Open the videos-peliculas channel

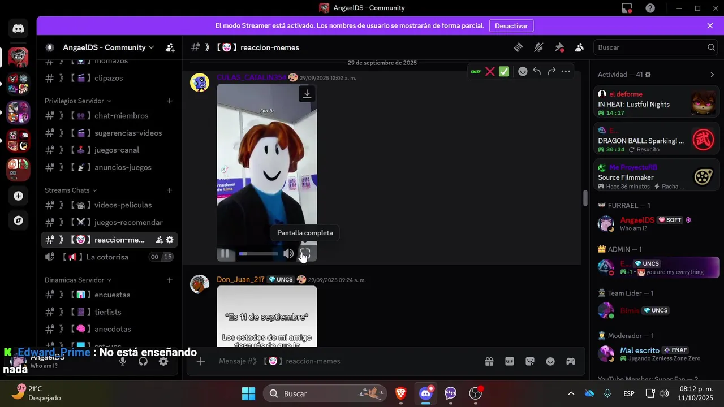coord(109,205)
